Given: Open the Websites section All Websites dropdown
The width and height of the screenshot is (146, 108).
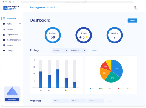Looking at the screenshot, I should [x=96, y=101].
